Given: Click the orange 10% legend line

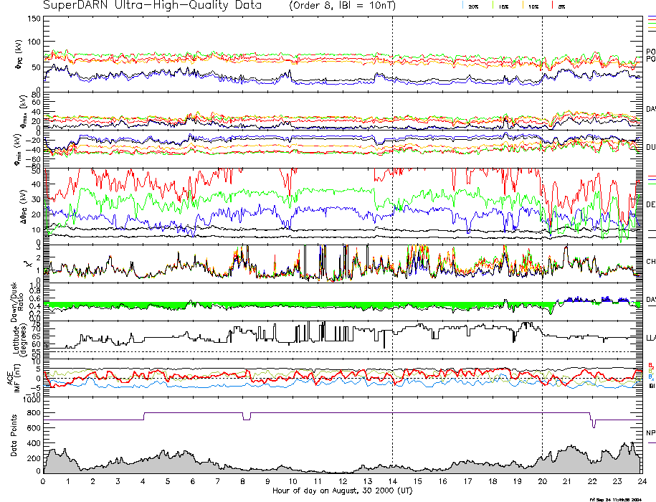Looking at the screenshot, I should [x=523, y=5].
